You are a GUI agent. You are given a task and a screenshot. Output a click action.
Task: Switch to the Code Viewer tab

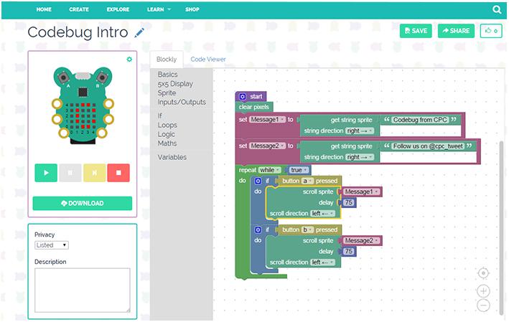(208, 60)
